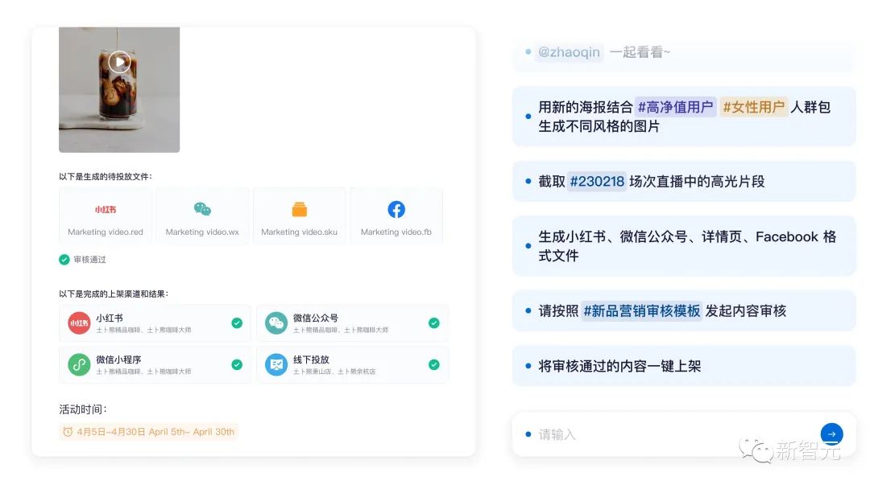The image size is (870, 489).
Task: Toggle the 审核通过 green check mark
Action: pyautogui.click(x=64, y=259)
